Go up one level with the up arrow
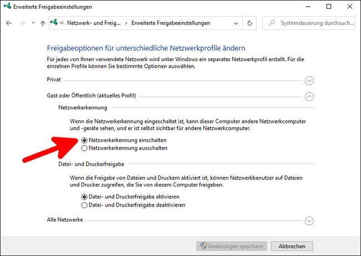This screenshot has height=256, width=361. (x=43, y=23)
